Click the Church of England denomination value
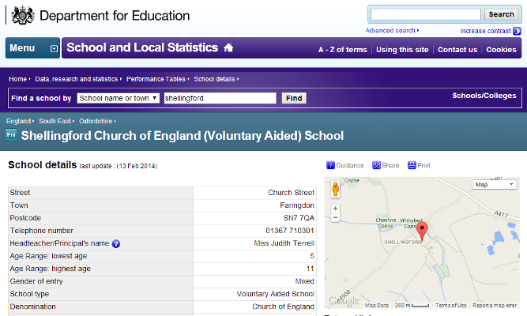This screenshot has height=316, width=527. [x=284, y=307]
